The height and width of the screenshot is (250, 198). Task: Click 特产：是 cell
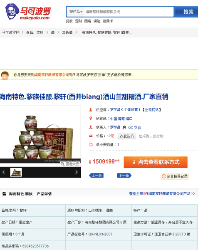(x=165, y=210)
